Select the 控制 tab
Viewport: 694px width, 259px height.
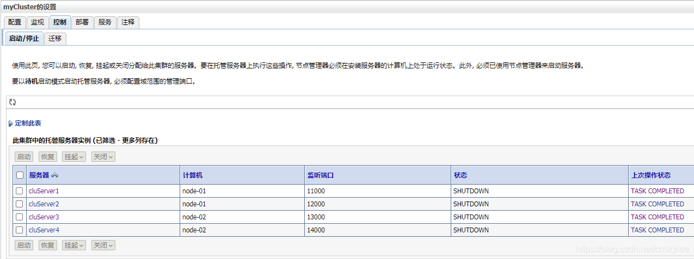(x=60, y=22)
